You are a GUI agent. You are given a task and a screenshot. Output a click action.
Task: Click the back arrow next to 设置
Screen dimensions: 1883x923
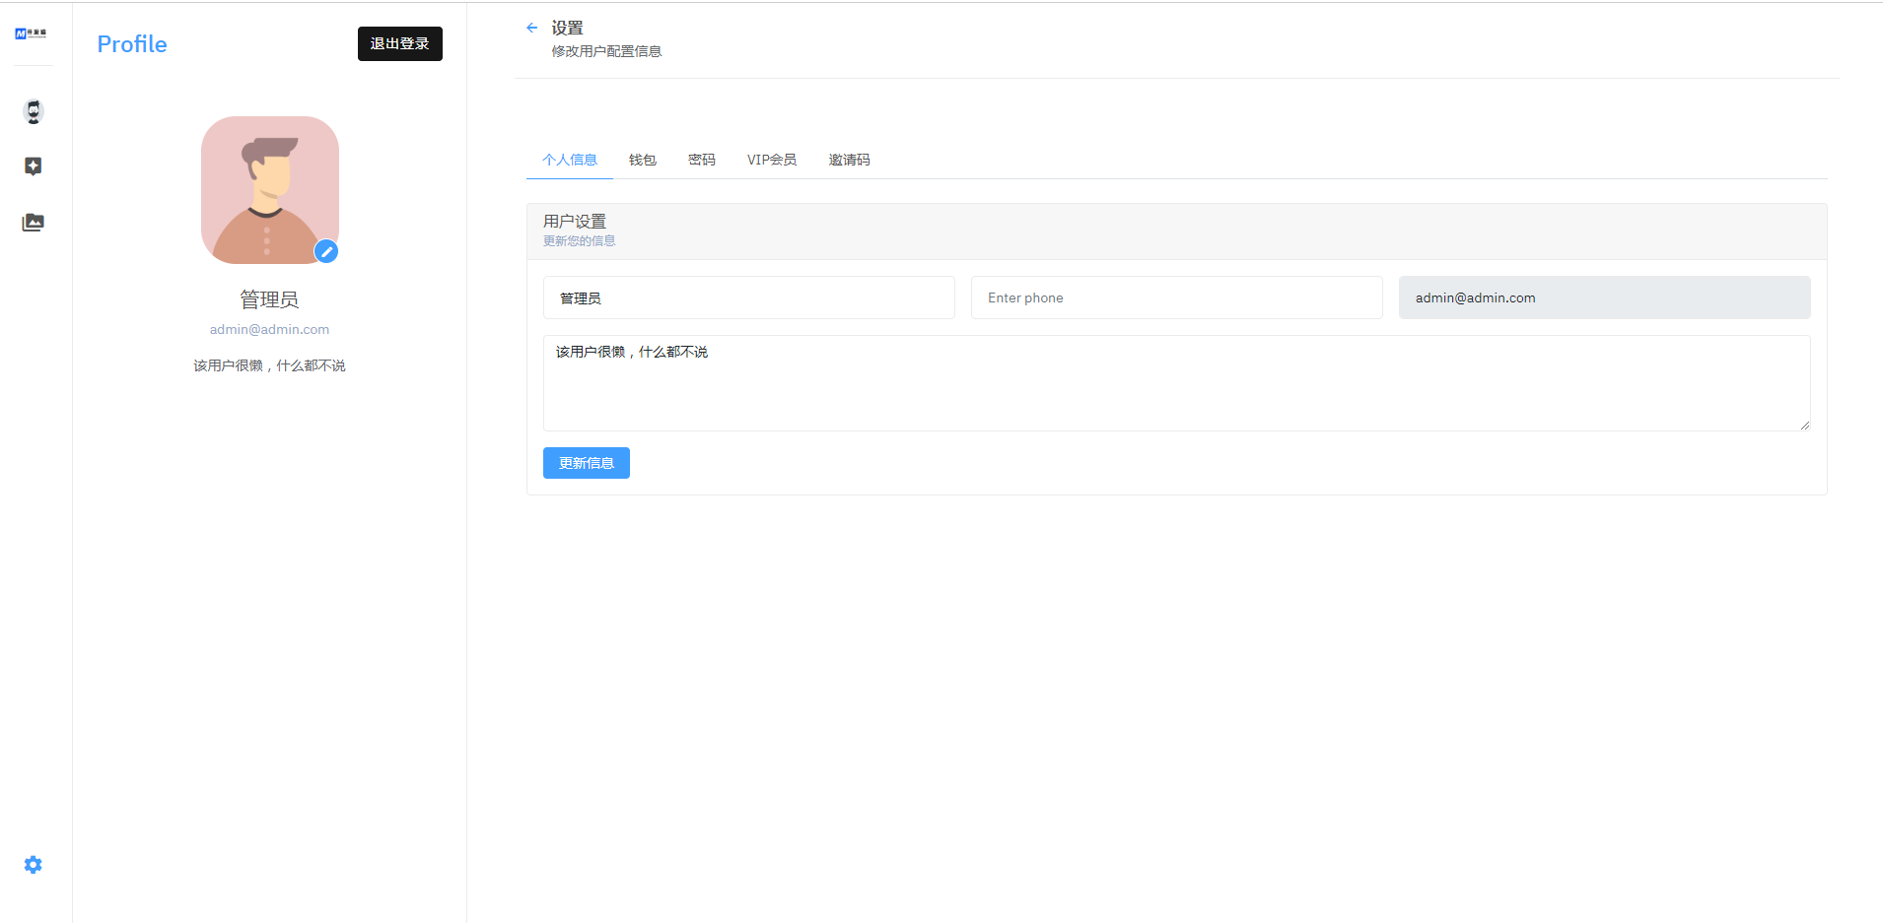point(532,28)
